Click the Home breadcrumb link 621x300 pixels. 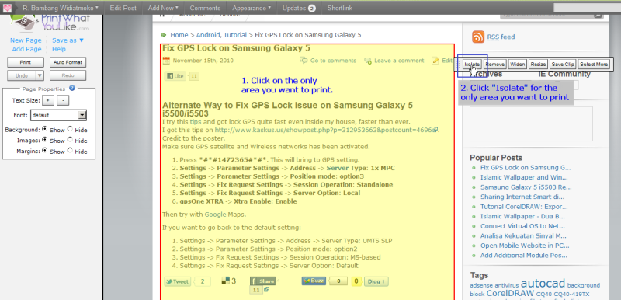[179, 35]
